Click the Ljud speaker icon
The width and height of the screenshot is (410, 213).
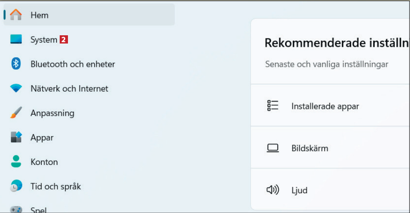tap(273, 190)
